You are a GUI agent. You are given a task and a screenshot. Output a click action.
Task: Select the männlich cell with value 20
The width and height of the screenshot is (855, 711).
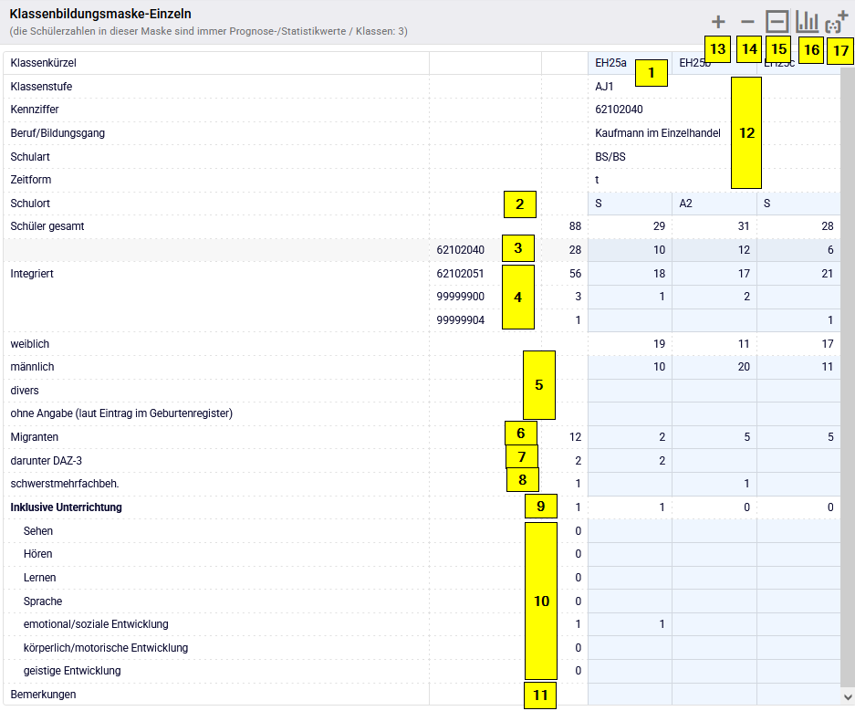[714, 367]
